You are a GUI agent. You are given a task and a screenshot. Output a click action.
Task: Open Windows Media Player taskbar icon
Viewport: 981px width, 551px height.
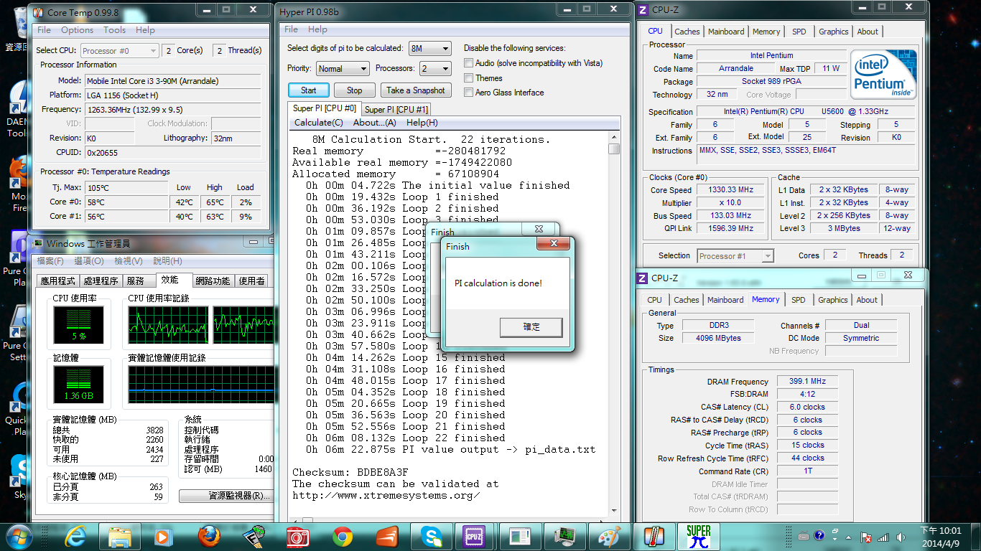click(163, 536)
